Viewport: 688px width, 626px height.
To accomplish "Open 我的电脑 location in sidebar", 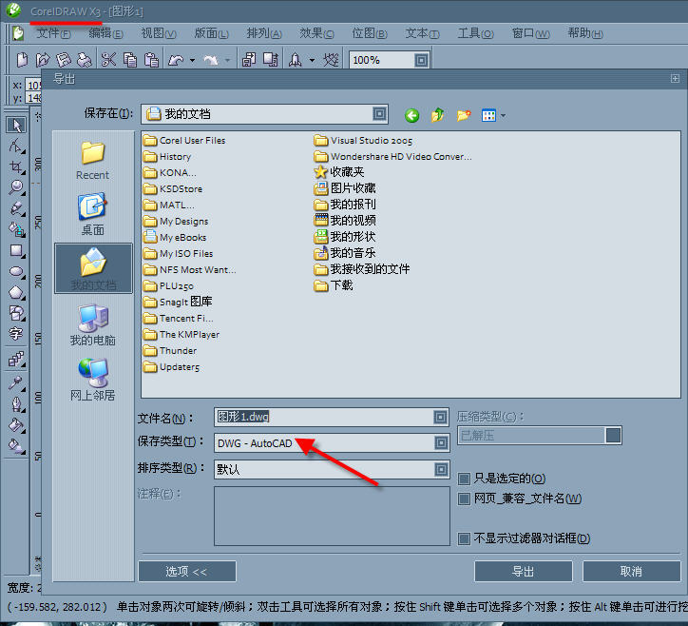I will pos(92,325).
